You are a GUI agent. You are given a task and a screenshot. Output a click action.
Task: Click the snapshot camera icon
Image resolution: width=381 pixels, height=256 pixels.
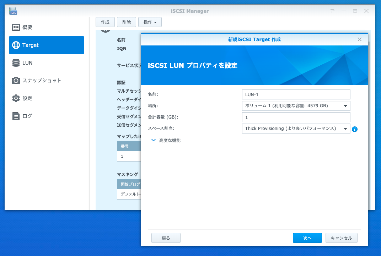[x=16, y=81]
